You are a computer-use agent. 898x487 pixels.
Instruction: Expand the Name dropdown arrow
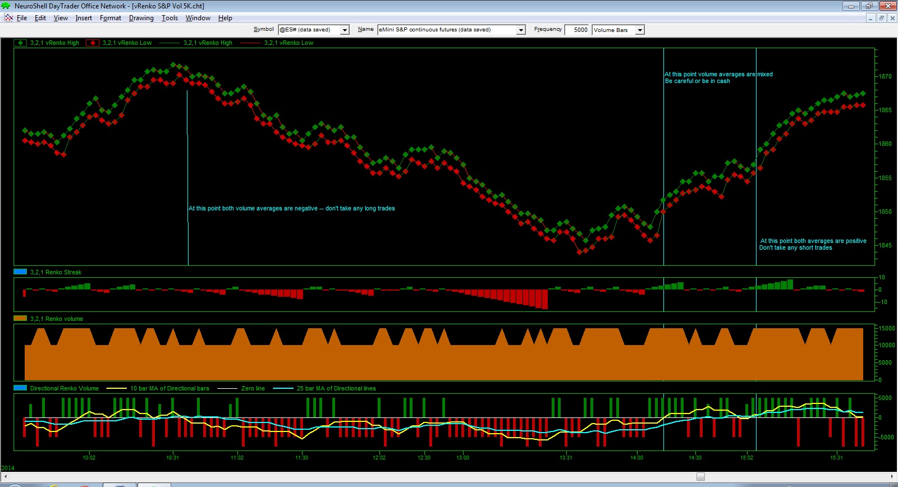click(x=521, y=30)
